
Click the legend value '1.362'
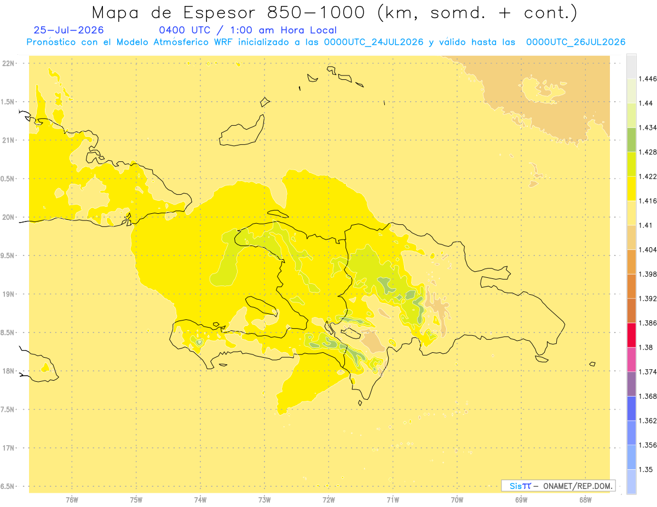[x=648, y=421]
